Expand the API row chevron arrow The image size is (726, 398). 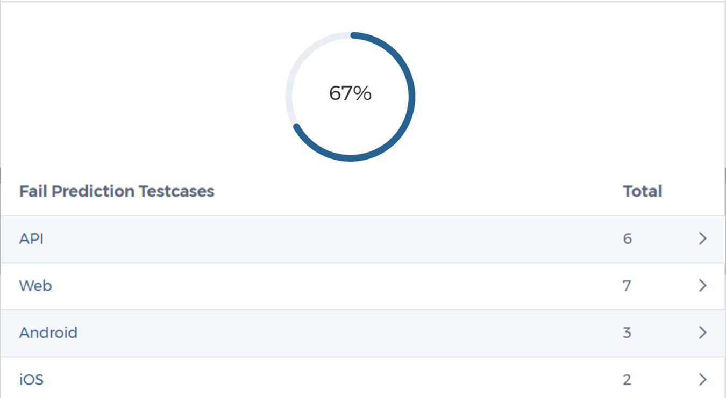point(702,238)
